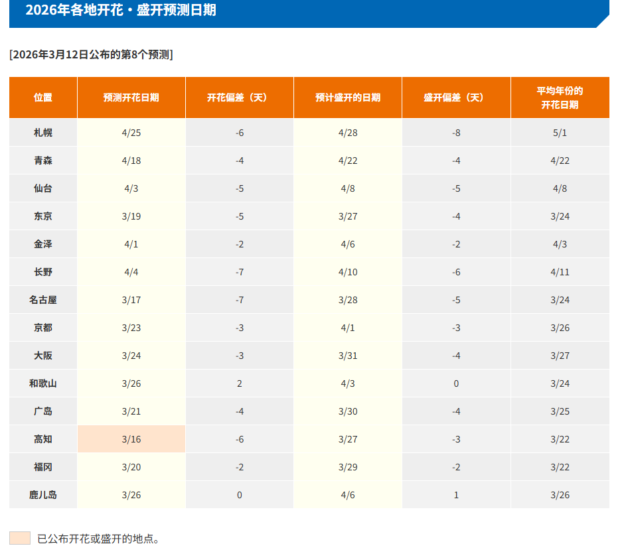Viewport: 630px width, 546px height.
Task: Click the 大阪 full bloom date 3/31
Action: coord(348,356)
